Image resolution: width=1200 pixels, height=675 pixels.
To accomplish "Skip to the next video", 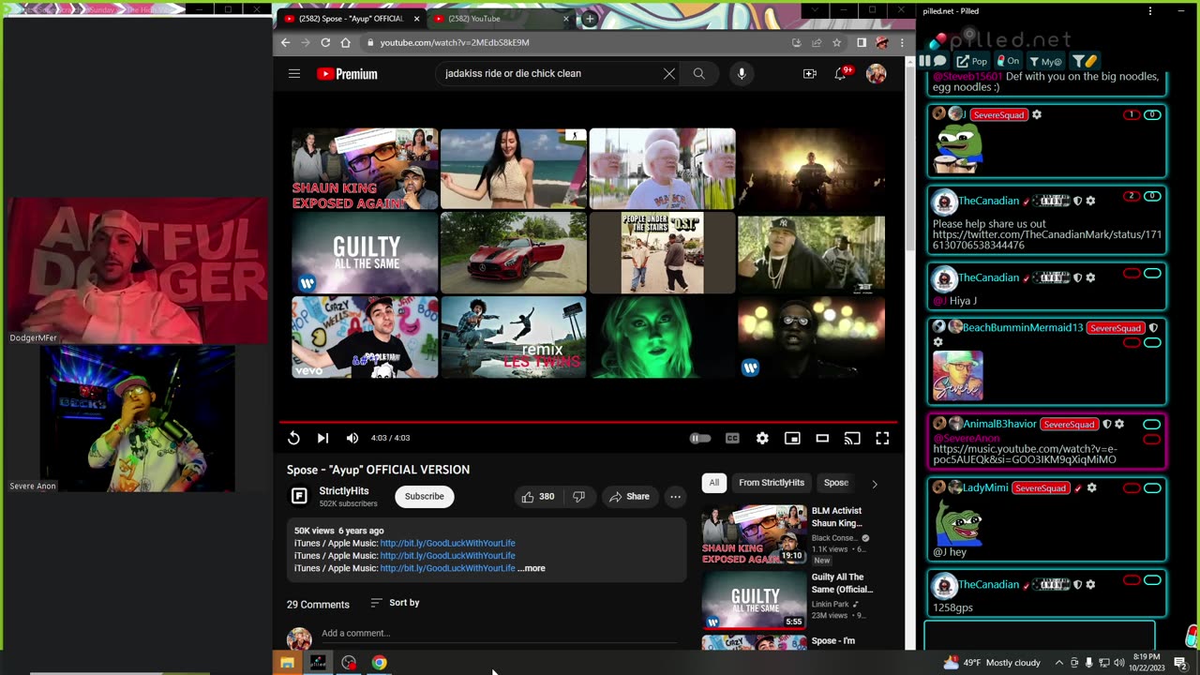I will 322,438.
